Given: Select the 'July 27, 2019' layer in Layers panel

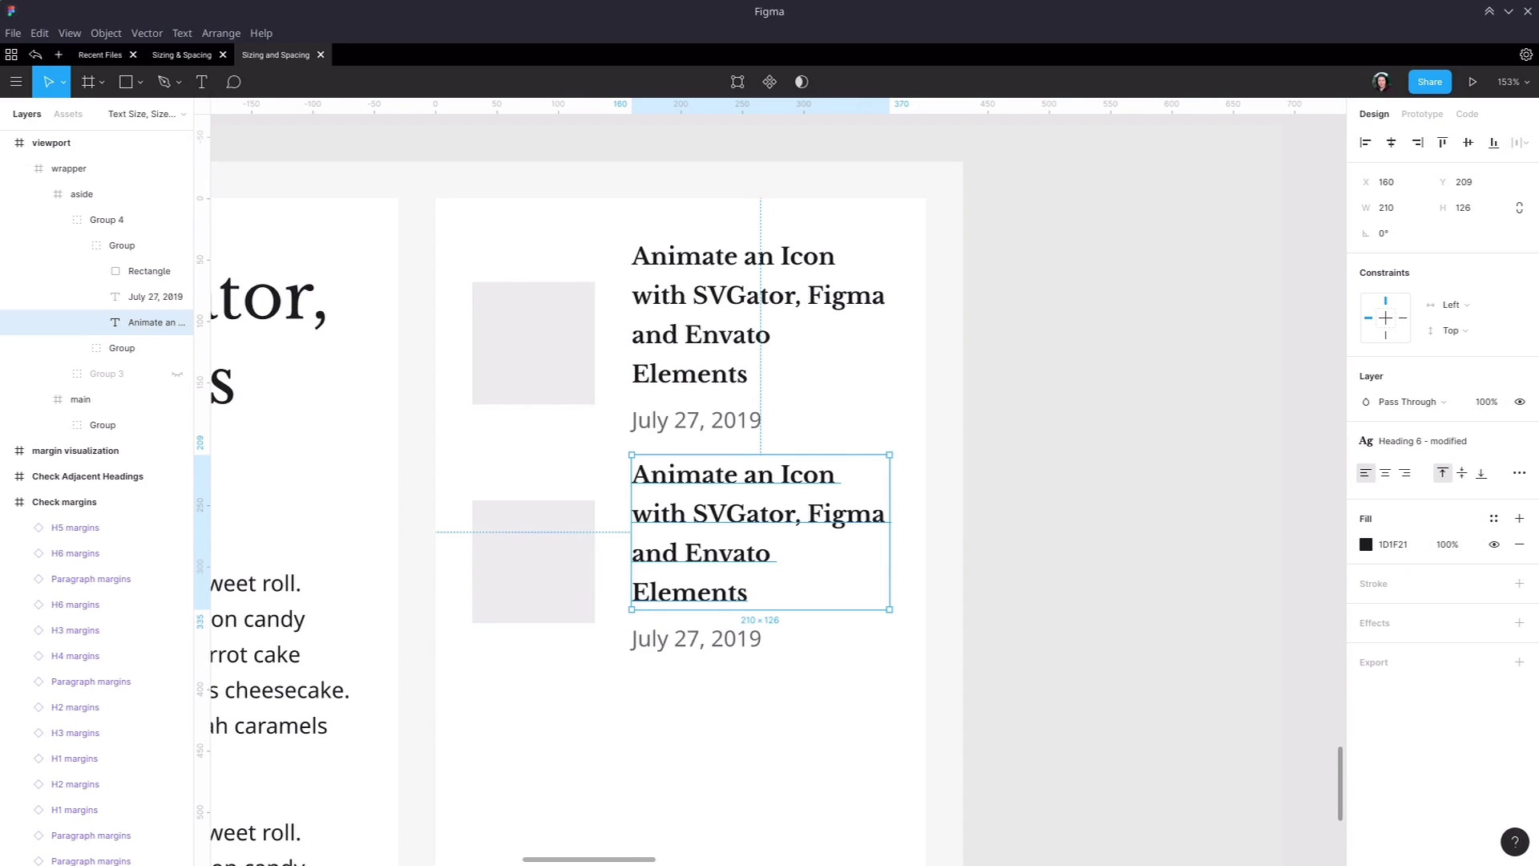Looking at the screenshot, I should pos(156,297).
